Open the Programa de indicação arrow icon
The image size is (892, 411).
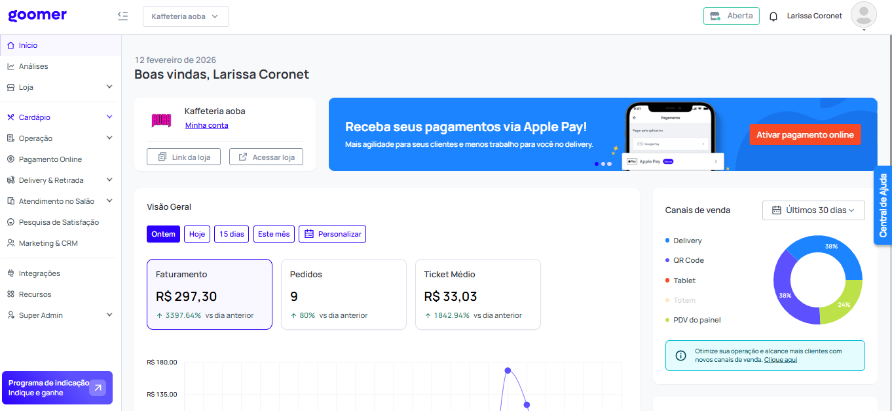97,388
